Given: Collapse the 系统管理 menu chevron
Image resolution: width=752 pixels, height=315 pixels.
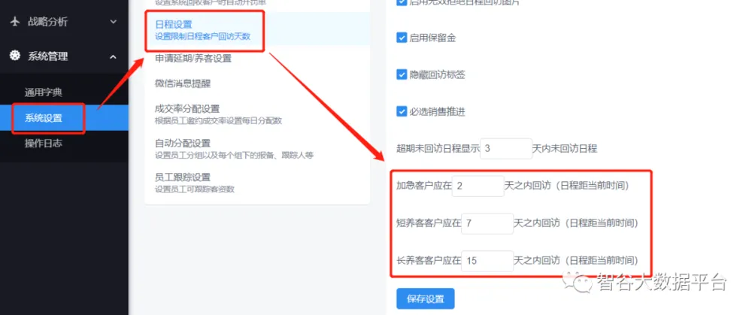Looking at the screenshot, I should click(114, 56).
